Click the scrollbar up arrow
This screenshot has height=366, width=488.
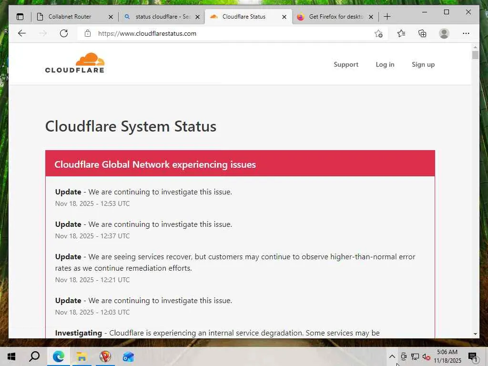[x=475, y=47]
